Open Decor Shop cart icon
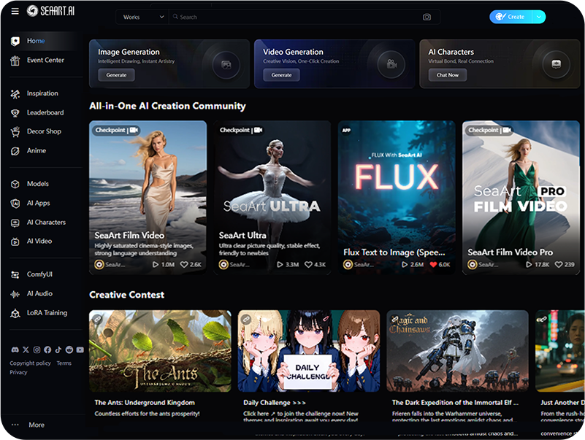The image size is (585, 440). tap(15, 132)
